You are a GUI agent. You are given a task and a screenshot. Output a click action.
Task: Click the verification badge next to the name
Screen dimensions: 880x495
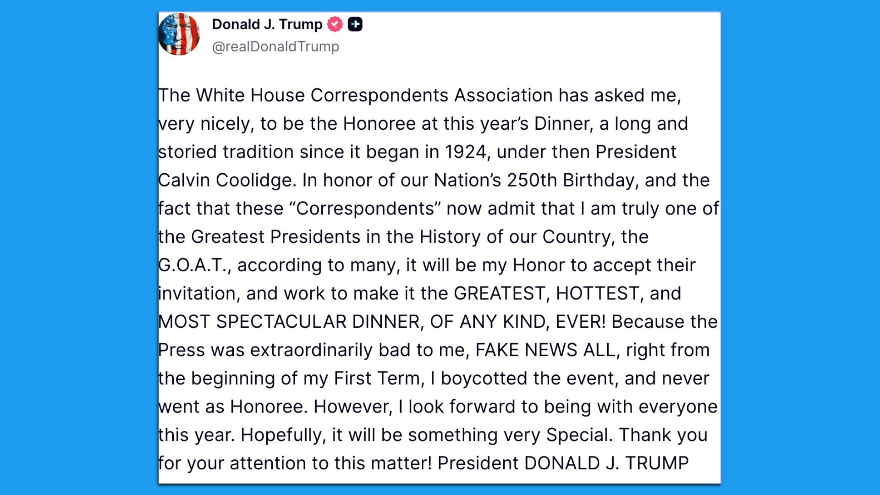click(334, 24)
